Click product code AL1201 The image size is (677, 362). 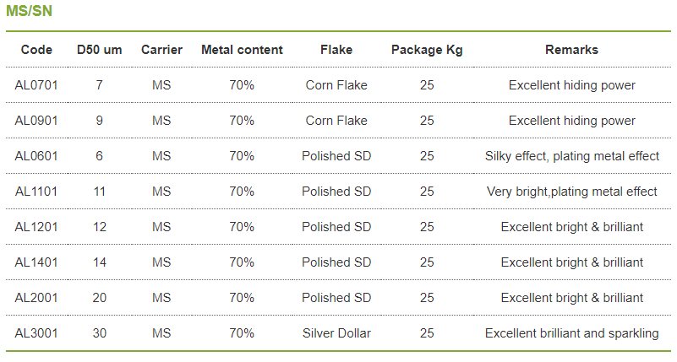(36, 227)
